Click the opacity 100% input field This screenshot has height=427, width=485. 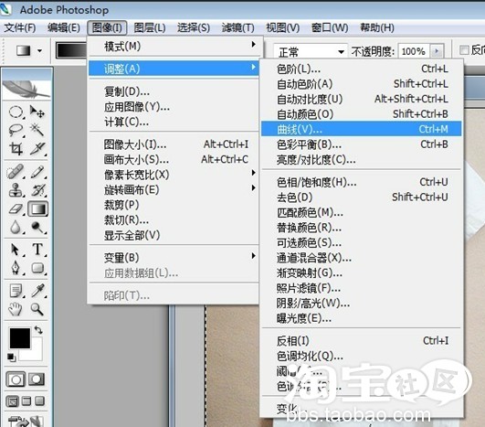click(414, 51)
